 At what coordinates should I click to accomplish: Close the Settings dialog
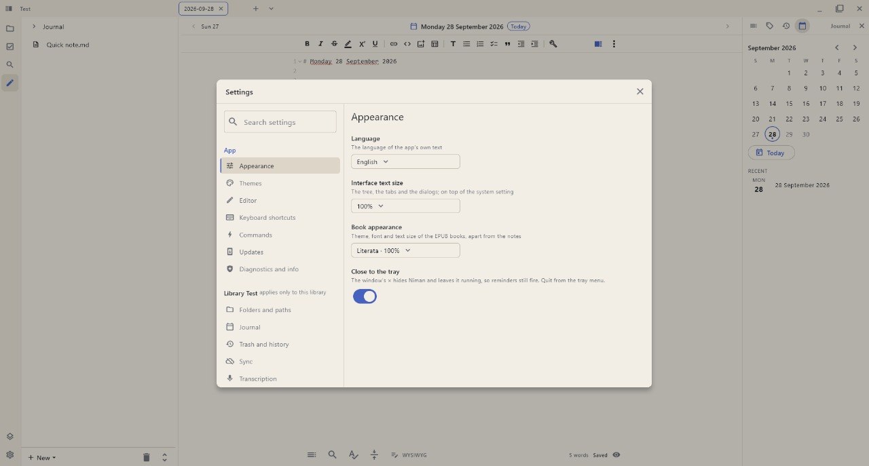coord(640,92)
